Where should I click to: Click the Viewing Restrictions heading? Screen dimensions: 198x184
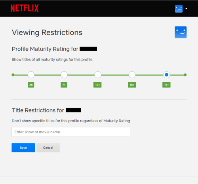[x=47, y=32]
